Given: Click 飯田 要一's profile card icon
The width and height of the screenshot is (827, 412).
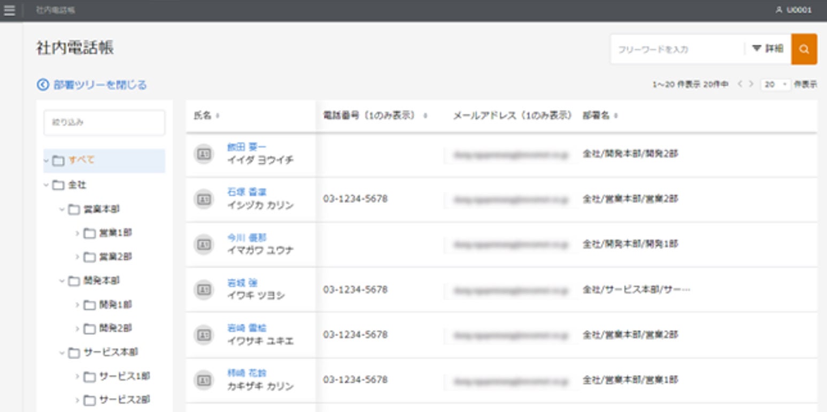Looking at the screenshot, I should [x=203, y=153].
